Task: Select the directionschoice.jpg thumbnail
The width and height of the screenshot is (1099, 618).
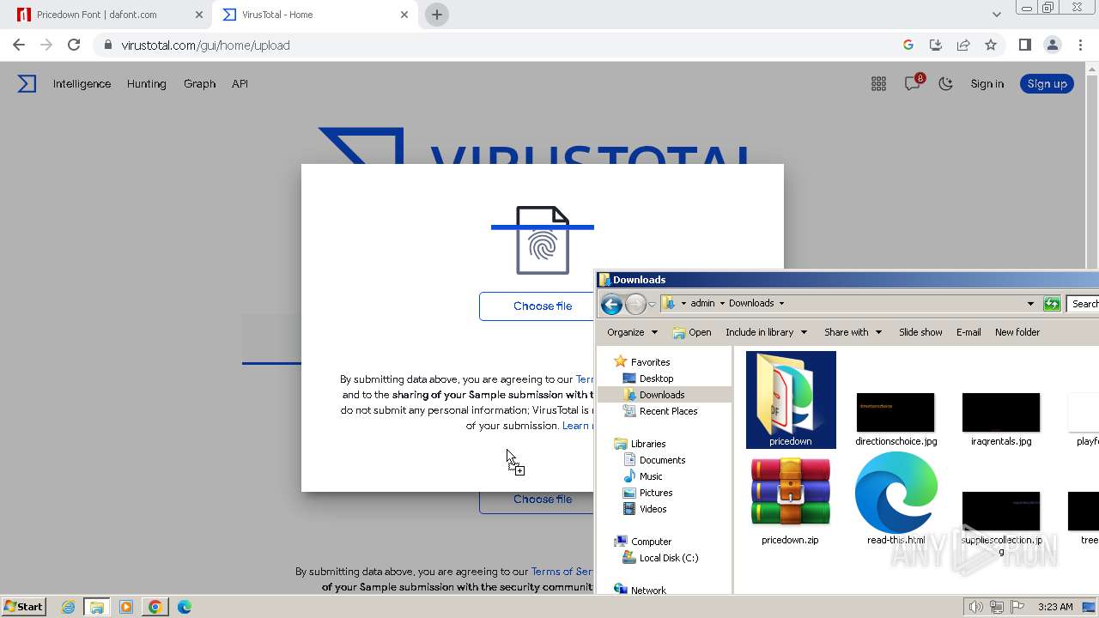Action: [896, 419]
